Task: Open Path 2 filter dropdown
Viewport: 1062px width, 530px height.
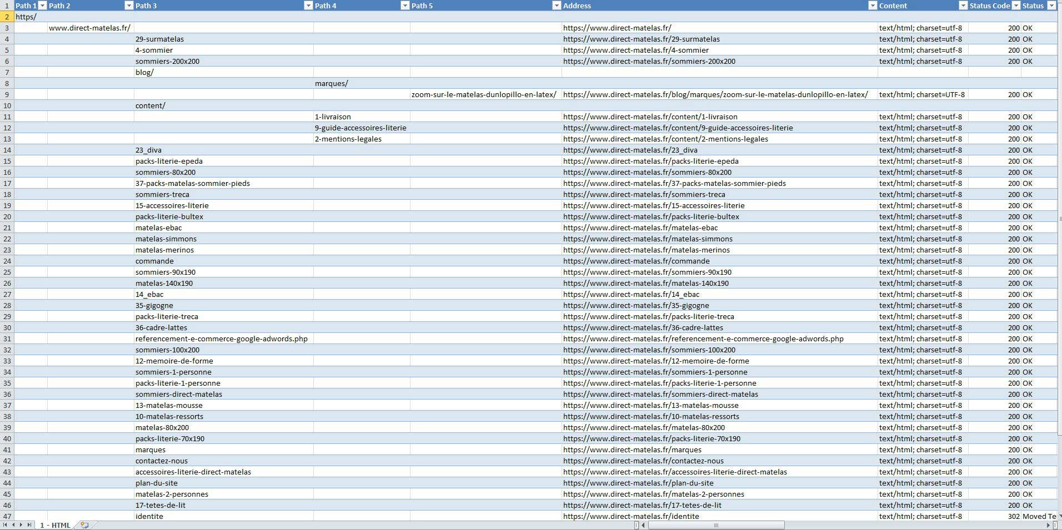Action: 129,6
